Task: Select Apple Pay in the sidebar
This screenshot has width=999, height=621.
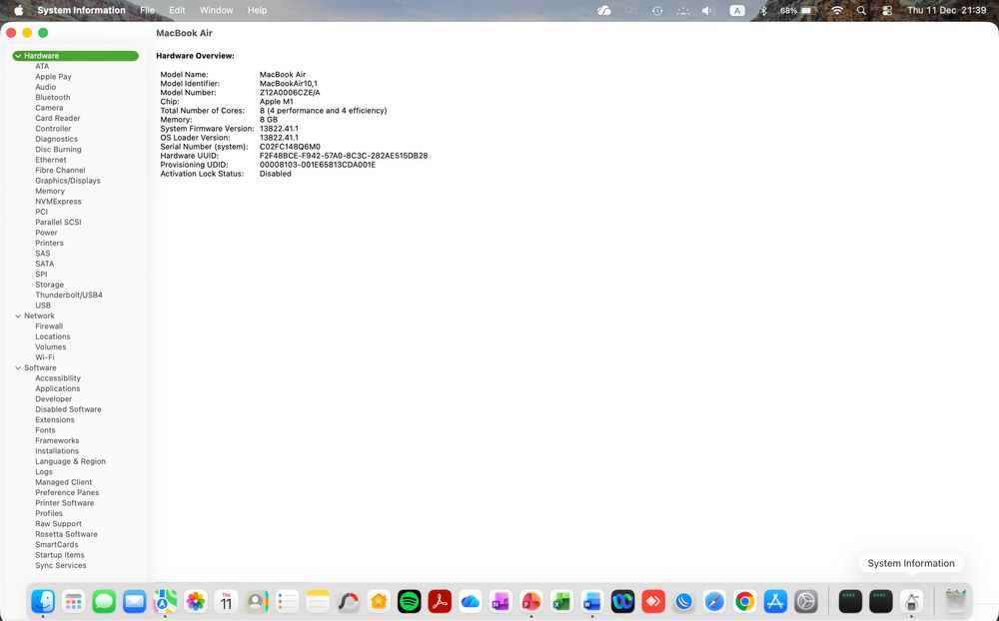Action: (53, 77)
